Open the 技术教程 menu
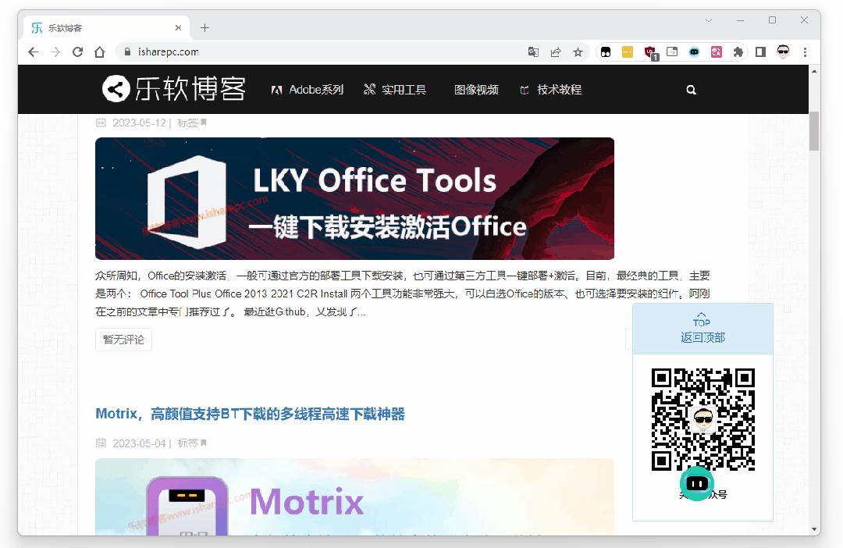 pos(551,90)
